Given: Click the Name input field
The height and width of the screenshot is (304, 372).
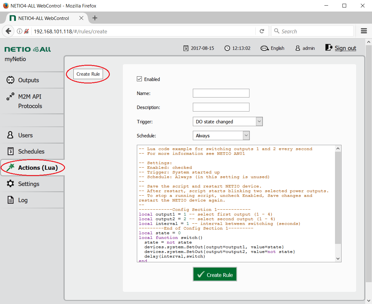Looking at the screenshot, I should click(221, 93).
